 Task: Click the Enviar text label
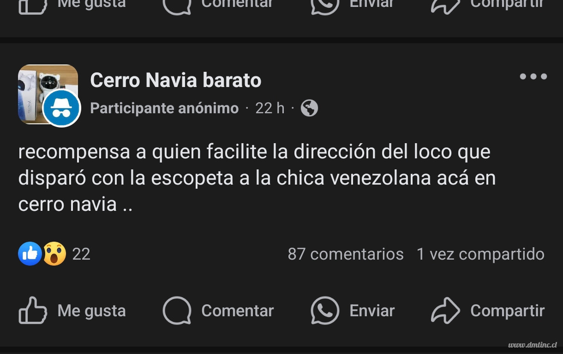(x=372, y=311)
